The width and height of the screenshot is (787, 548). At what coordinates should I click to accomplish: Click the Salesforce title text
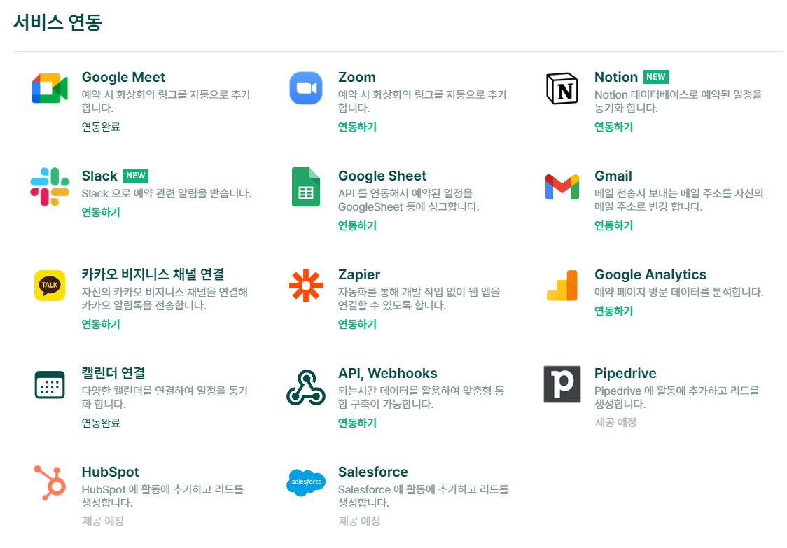[373, 472]
